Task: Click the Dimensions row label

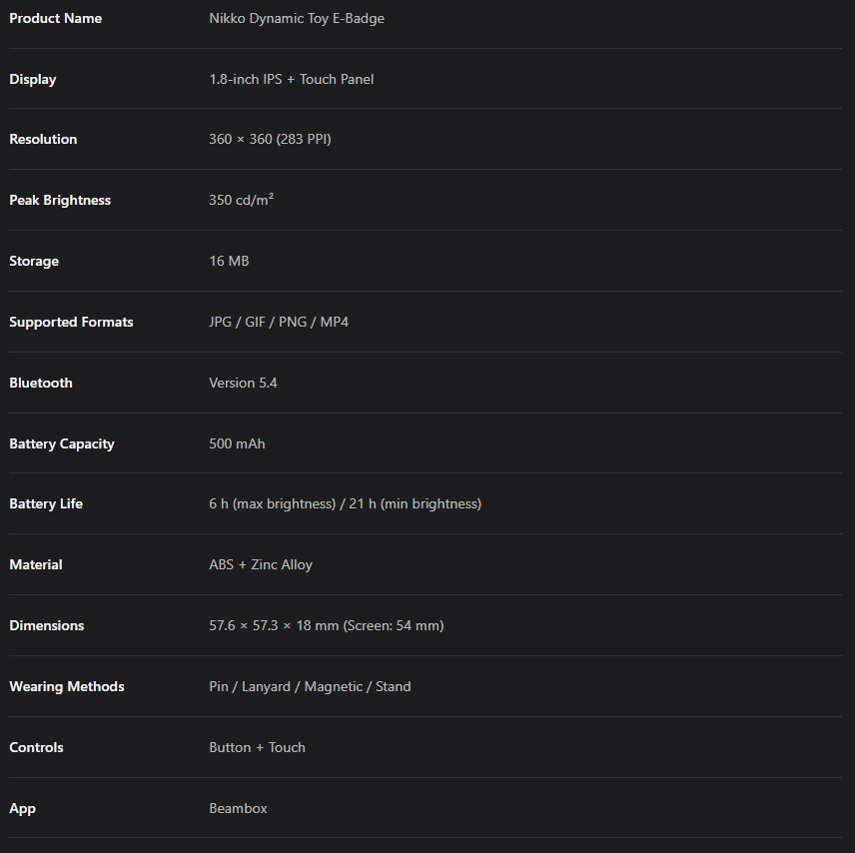Action: click(47, 625)
